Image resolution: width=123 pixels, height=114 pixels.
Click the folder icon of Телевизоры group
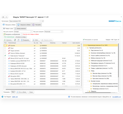[91, 89]
